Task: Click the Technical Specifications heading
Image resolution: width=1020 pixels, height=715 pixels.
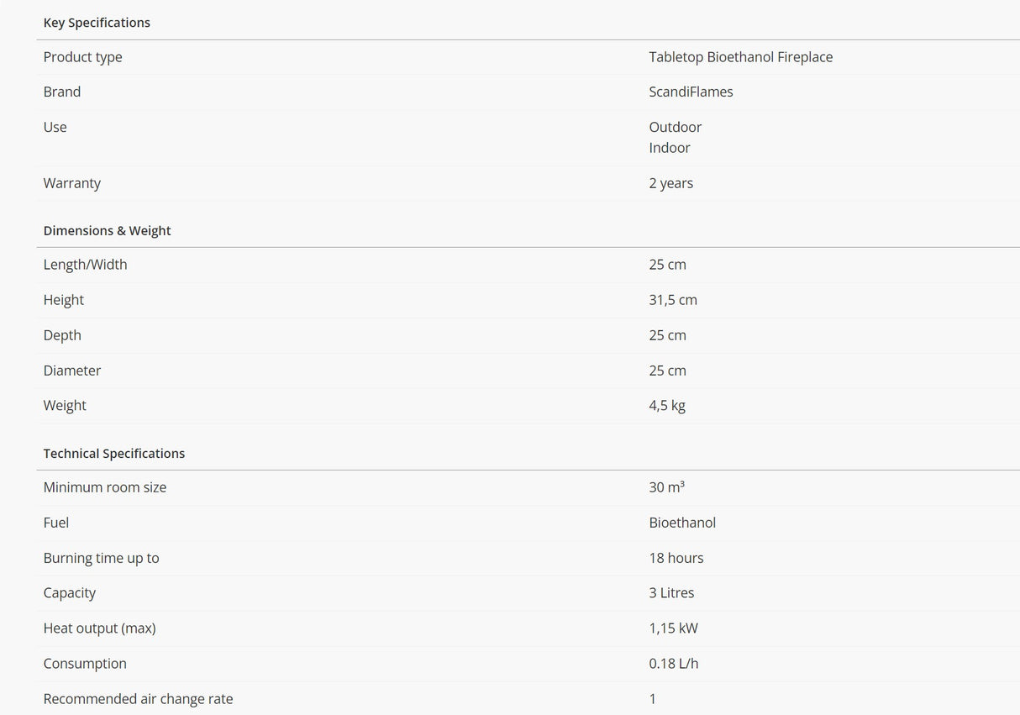Action: (x=114, y=453)
